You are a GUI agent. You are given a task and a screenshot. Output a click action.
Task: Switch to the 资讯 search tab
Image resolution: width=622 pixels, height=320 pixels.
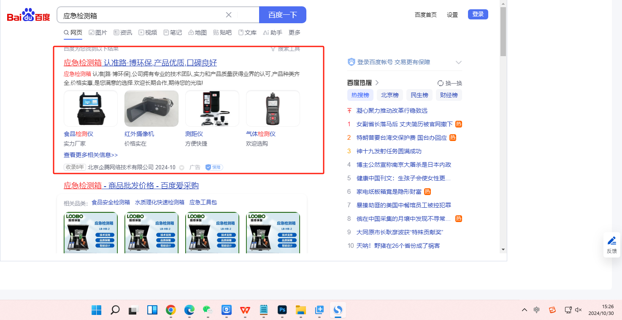pyautogui.click(x=123, y=33)
